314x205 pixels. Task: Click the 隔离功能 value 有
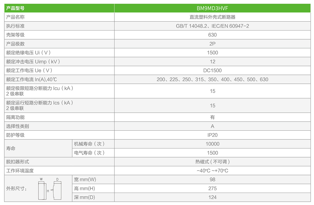coord(212,117)
